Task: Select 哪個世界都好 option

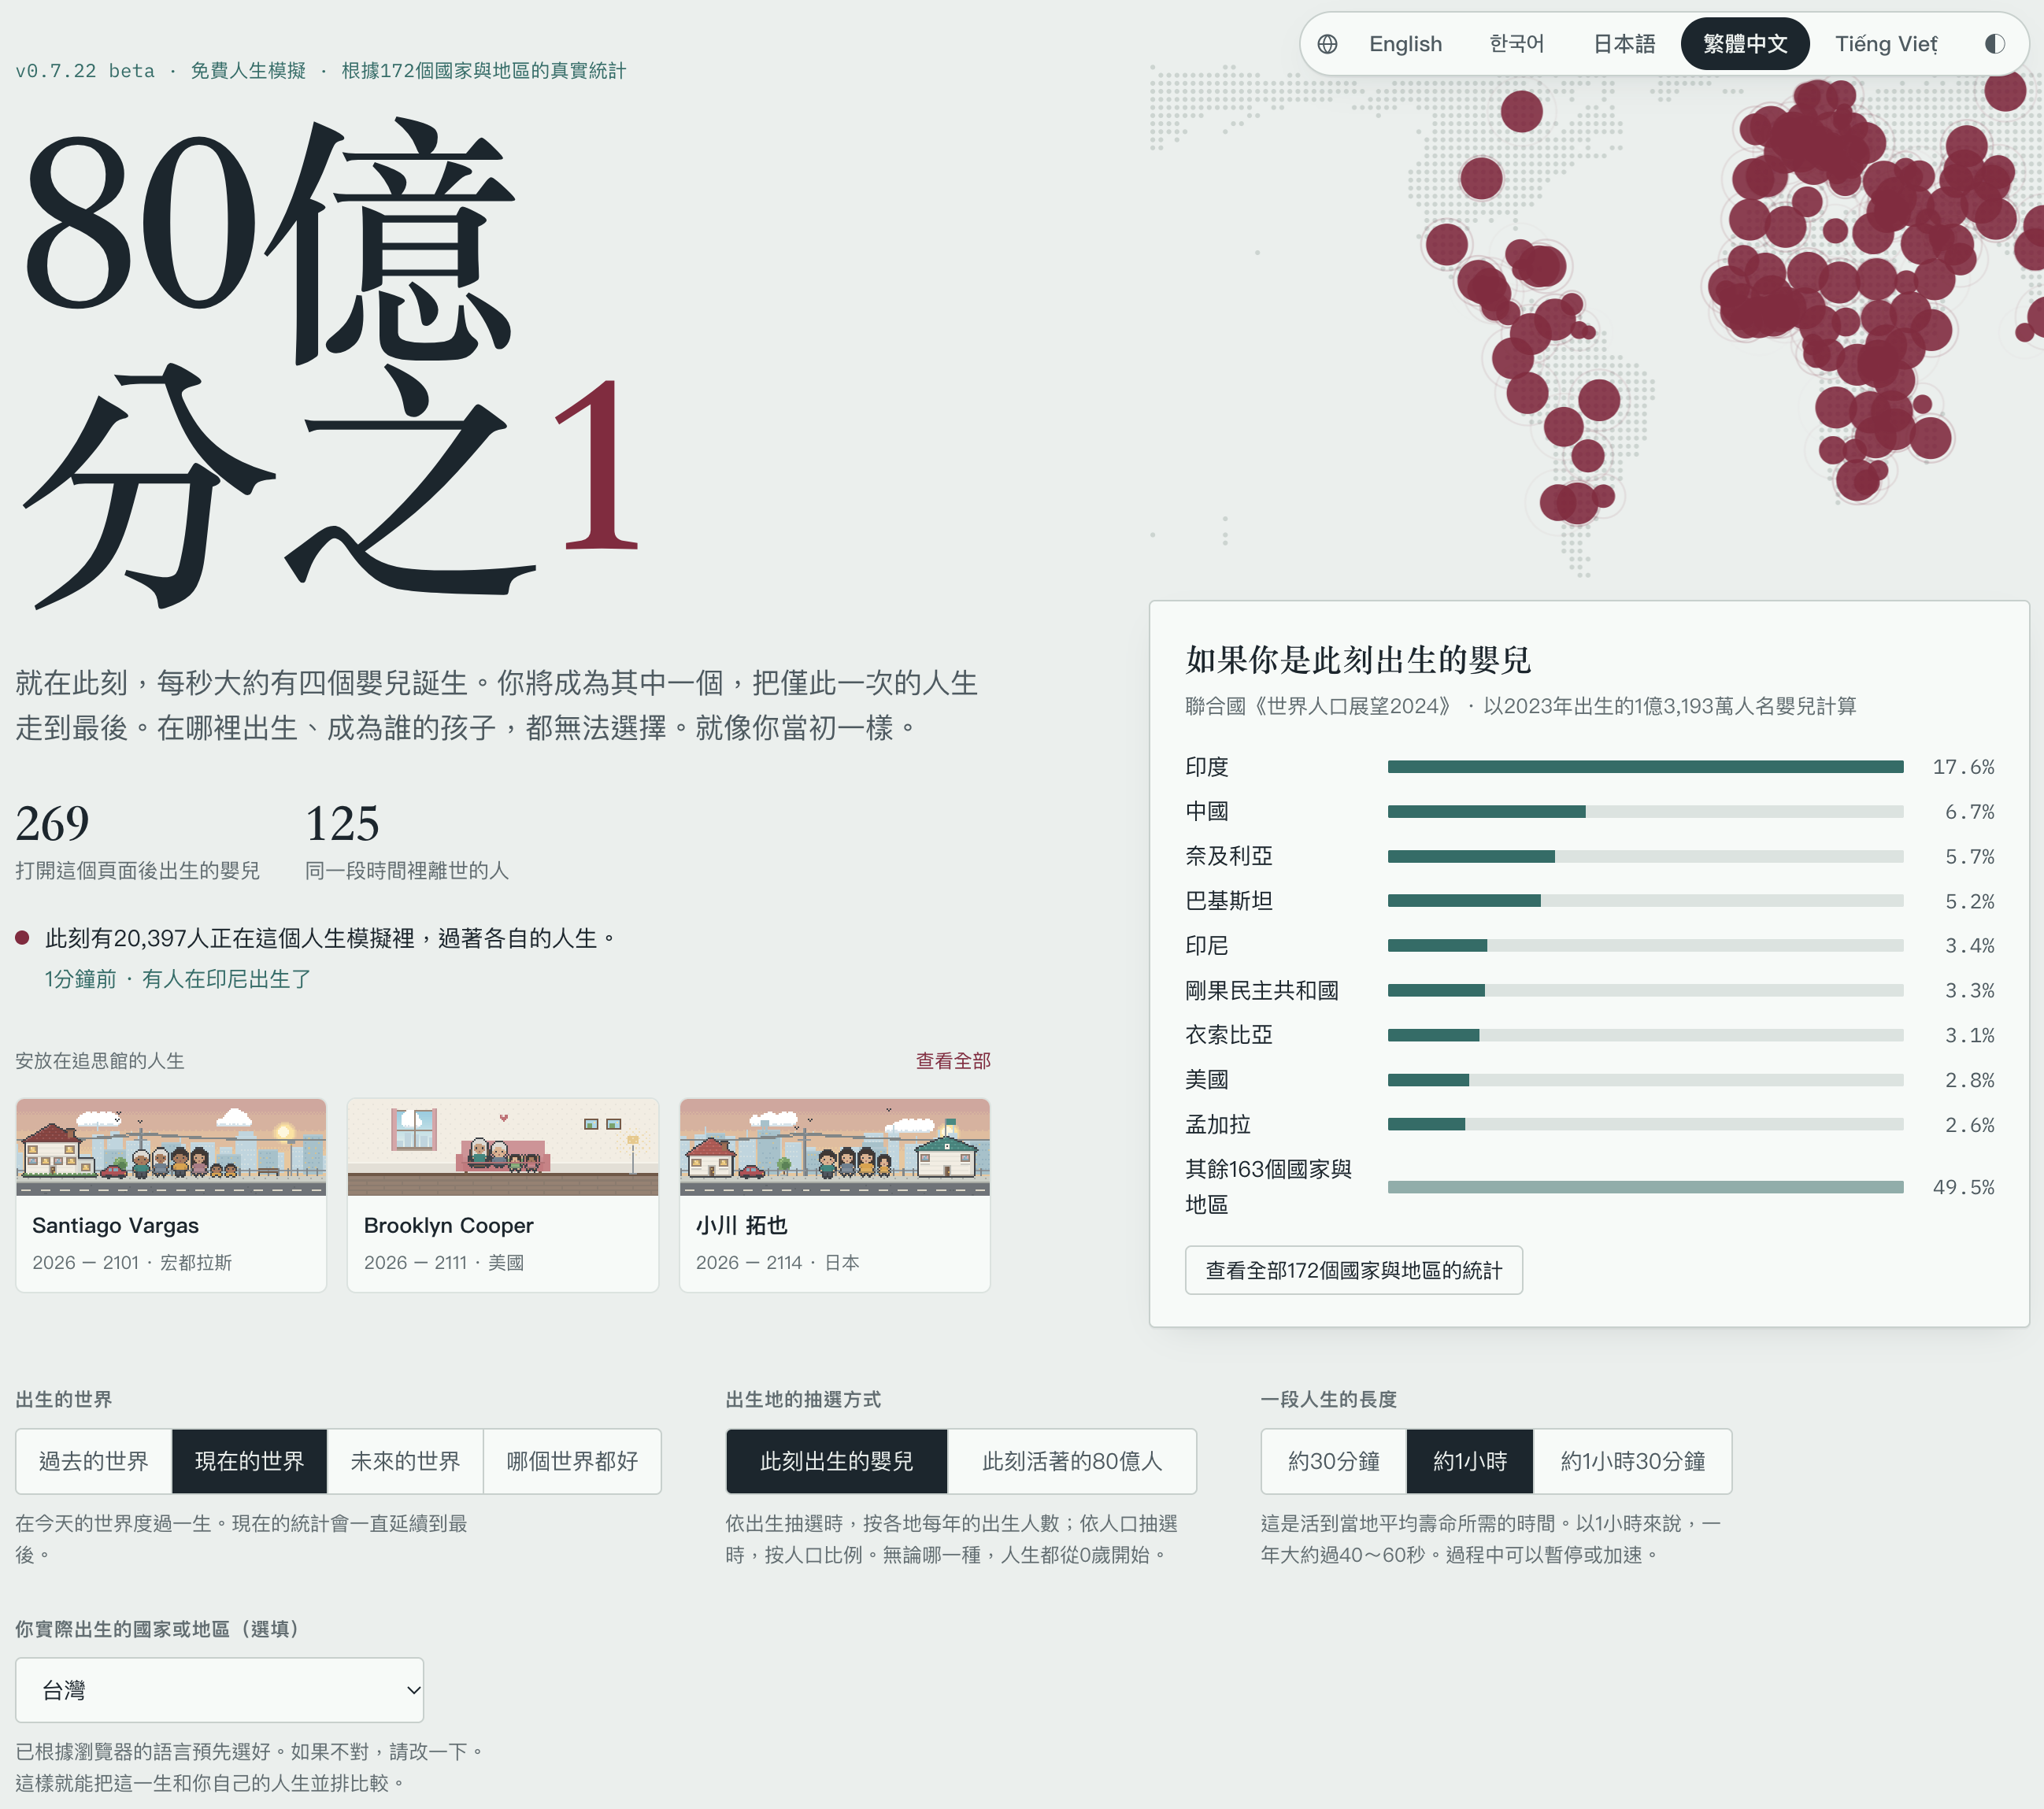Action: (x=572, y=1461)
